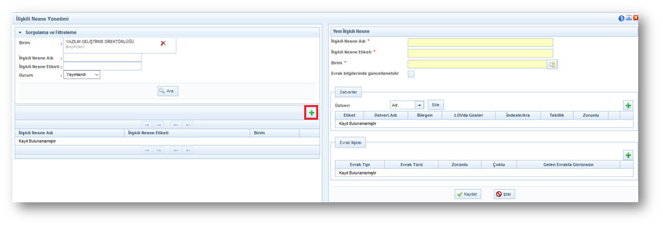Go to last page in upper paginator

tap(188, 125)
